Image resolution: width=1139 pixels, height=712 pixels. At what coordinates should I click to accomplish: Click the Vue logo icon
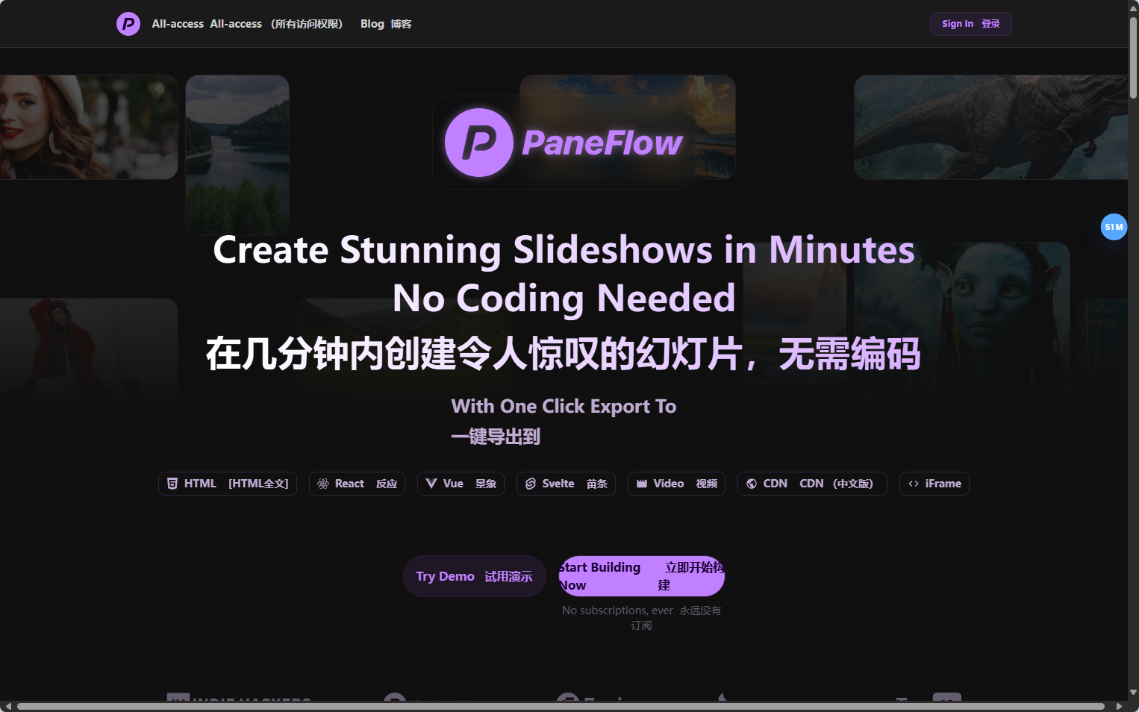click(x=431, y=484)
